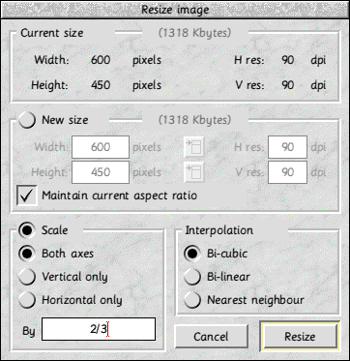Click the Interpolation group label

(x=219, y=230)
